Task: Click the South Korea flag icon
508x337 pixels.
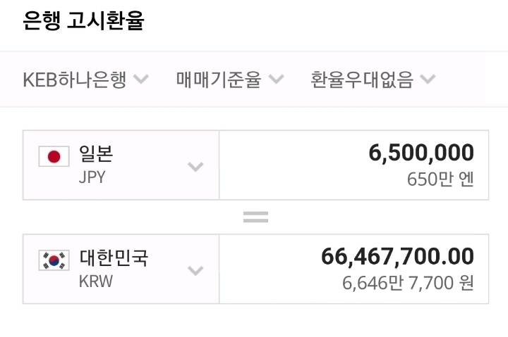Action: point(54,260)
